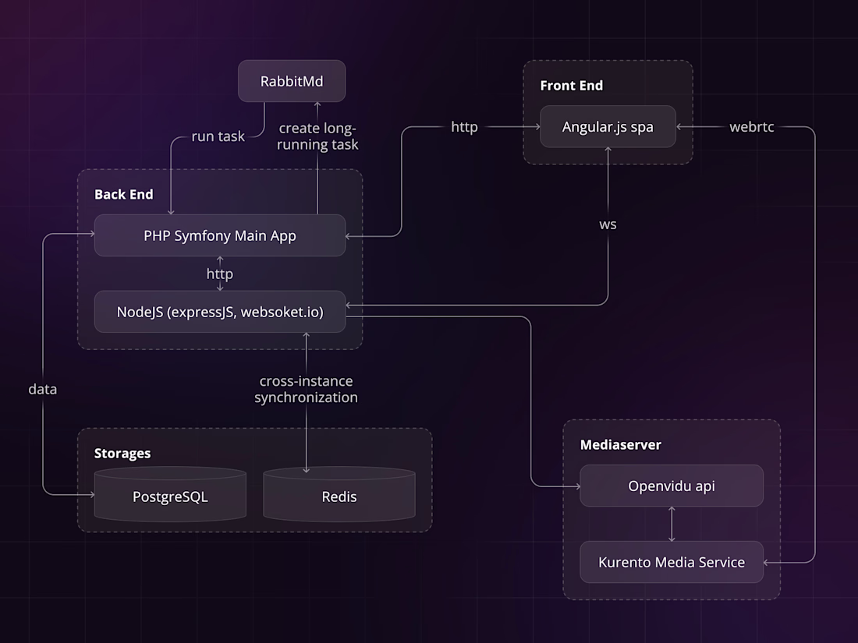858x643 pixels.
Task: Select the Redis storage cylinder
Action: [x=339, y=493]
